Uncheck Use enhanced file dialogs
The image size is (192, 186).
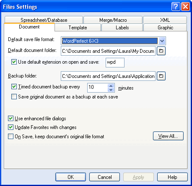coord(10,119)
